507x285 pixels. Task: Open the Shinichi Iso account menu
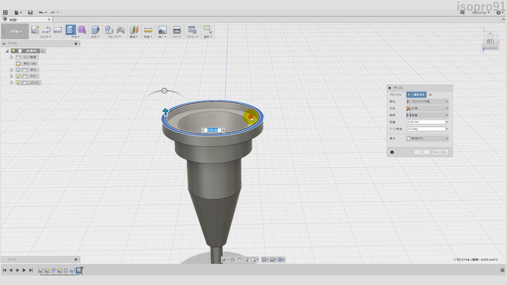(481, 13)
